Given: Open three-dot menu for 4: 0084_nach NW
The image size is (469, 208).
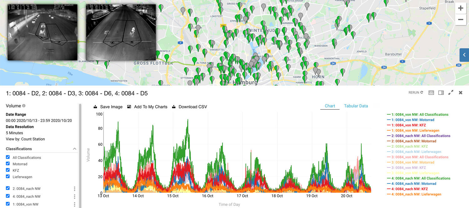Looking at the screenshot, I should coord(74,196).
